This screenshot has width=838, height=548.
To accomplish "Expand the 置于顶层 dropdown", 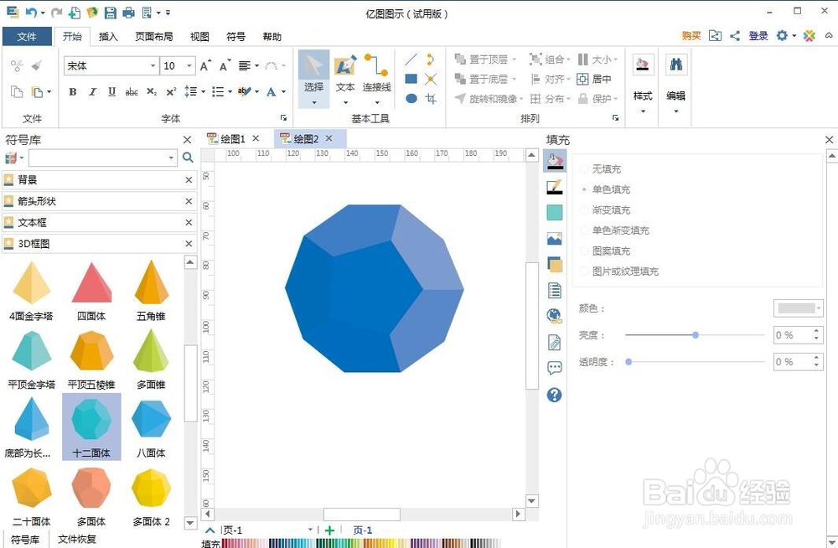I will click(x=515, y=59).
